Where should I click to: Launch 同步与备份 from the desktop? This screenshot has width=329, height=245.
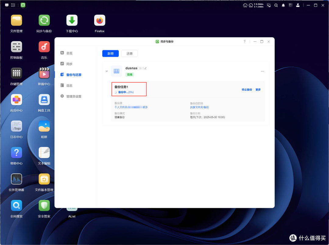(x=44, y=20)
